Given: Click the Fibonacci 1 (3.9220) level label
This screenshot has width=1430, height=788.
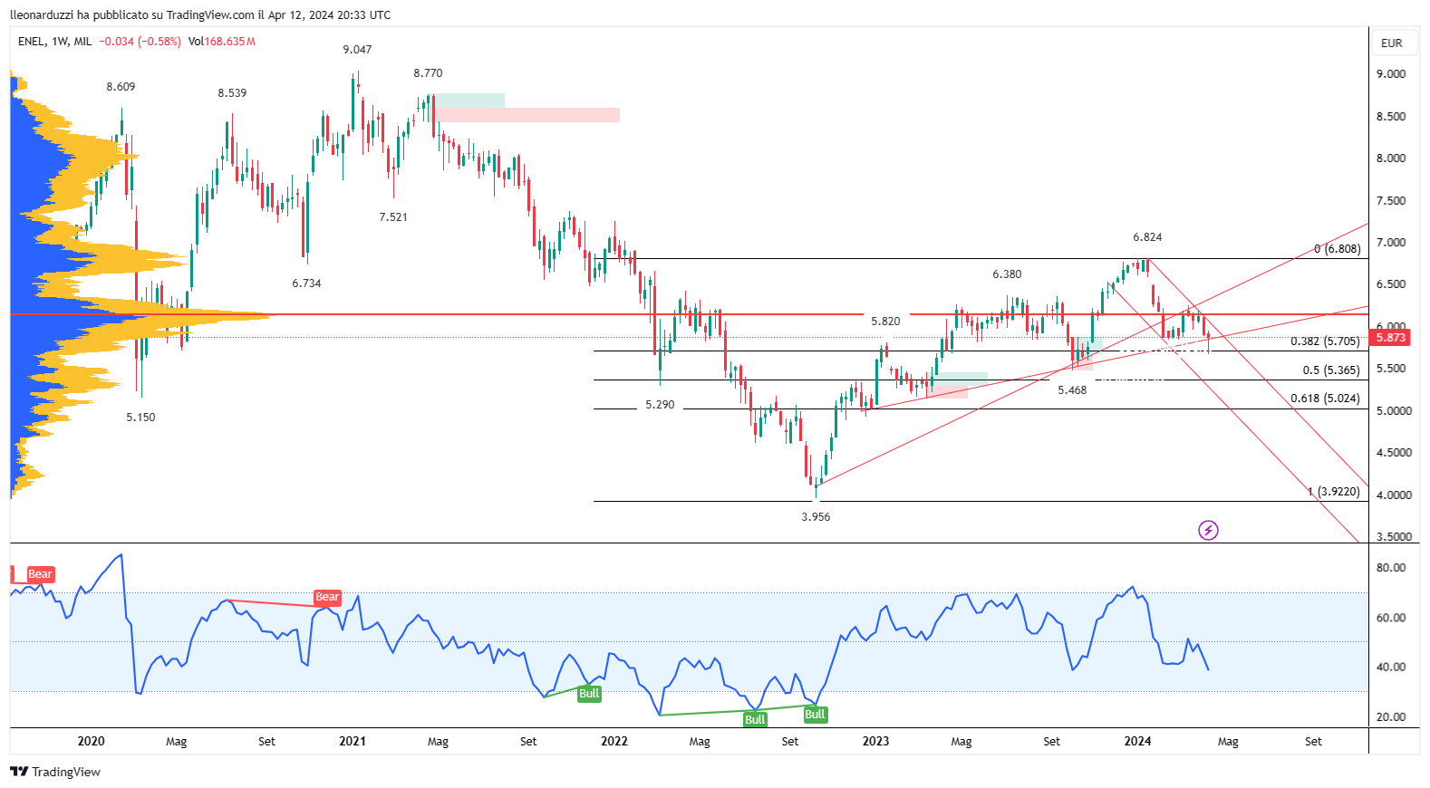Looking at the screenshot, I should click(x=1334, y=492).
